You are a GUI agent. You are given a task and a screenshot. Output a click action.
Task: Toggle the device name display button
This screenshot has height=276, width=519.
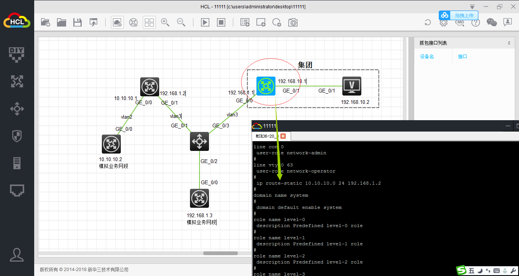[x=133, y=22]
